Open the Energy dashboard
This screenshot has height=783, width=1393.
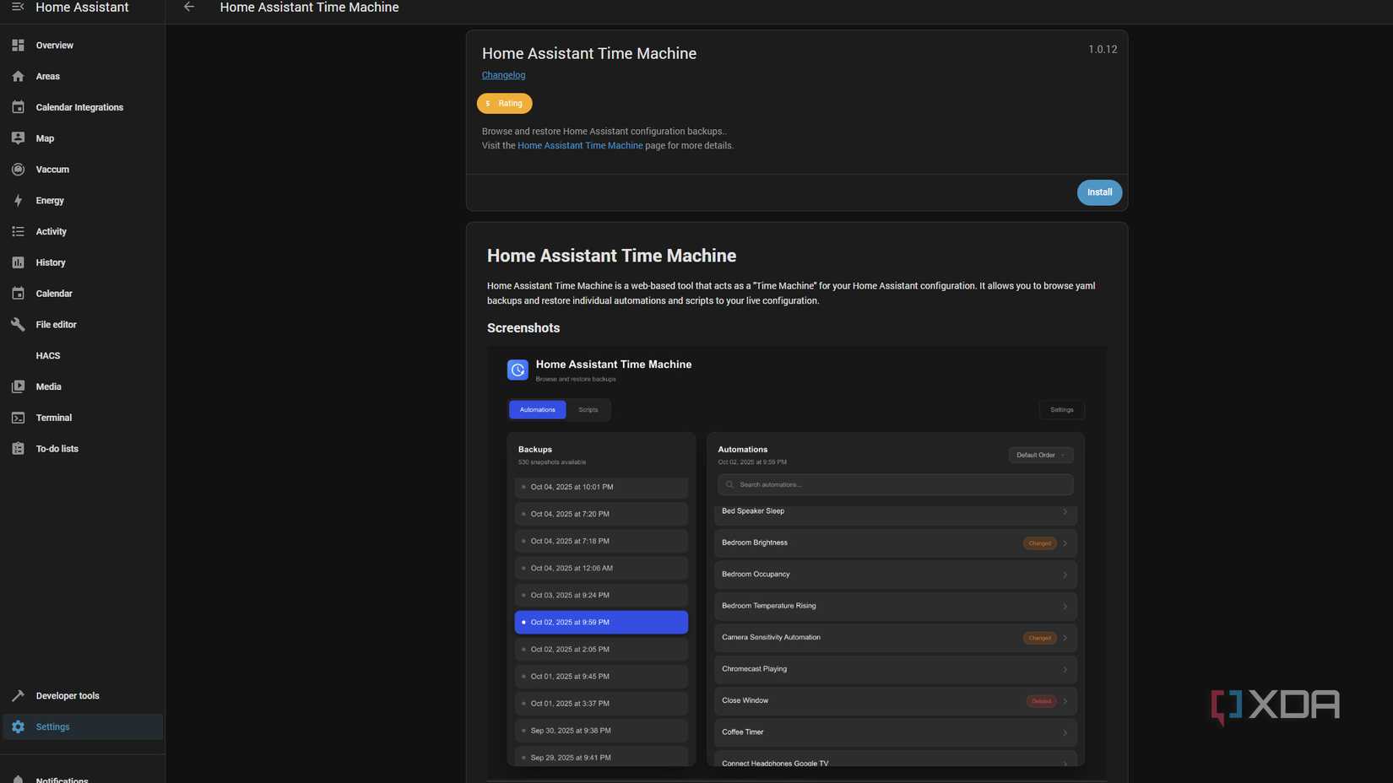point(49,200)
